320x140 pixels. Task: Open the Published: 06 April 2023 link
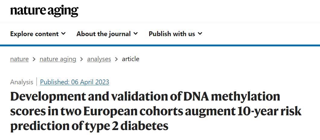point(74,82)
